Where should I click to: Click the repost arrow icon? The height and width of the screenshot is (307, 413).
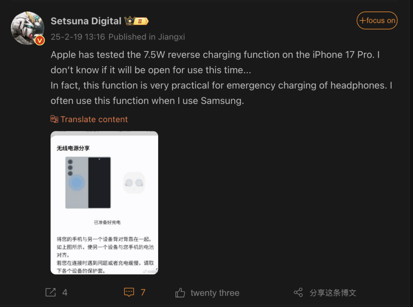point(50,292)
